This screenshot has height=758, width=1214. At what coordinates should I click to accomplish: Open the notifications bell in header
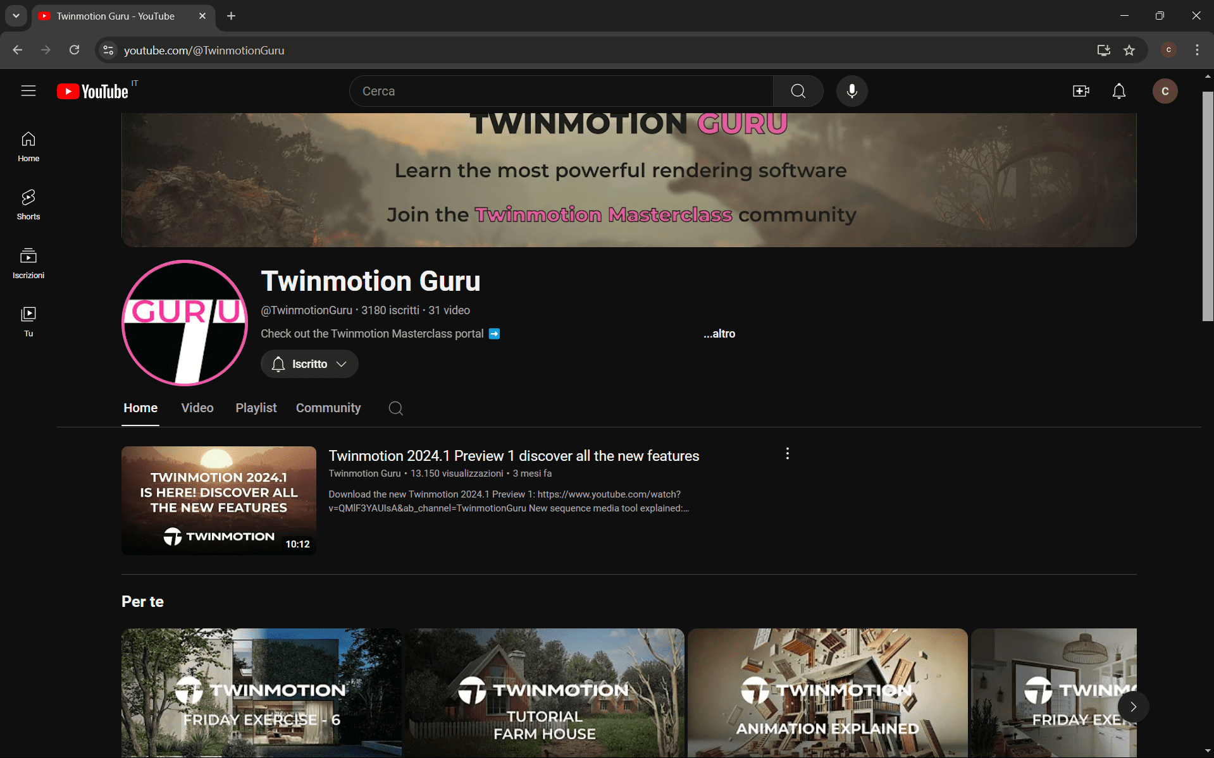tap(1118, 91)
